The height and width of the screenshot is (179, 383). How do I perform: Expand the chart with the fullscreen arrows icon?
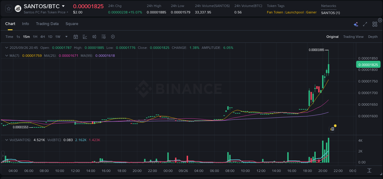(365, 24)
